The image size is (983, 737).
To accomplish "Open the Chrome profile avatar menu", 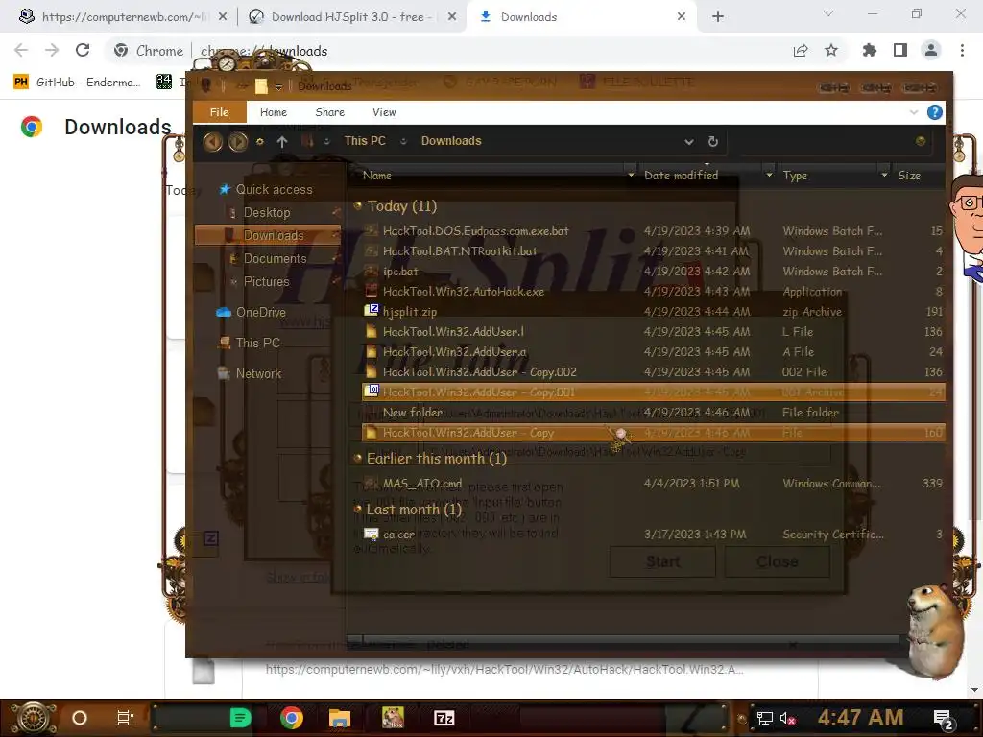I will (x=931, y=50).
